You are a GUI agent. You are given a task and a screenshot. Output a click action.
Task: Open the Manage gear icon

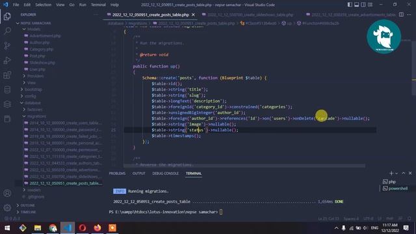point(7,207)
